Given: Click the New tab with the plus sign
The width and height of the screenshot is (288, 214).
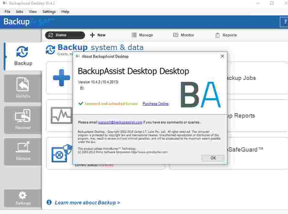Looking at the screenshot, I should (98, 35).
